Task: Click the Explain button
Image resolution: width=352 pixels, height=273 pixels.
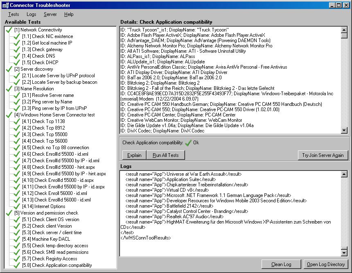Action: (x=134, y=155)
